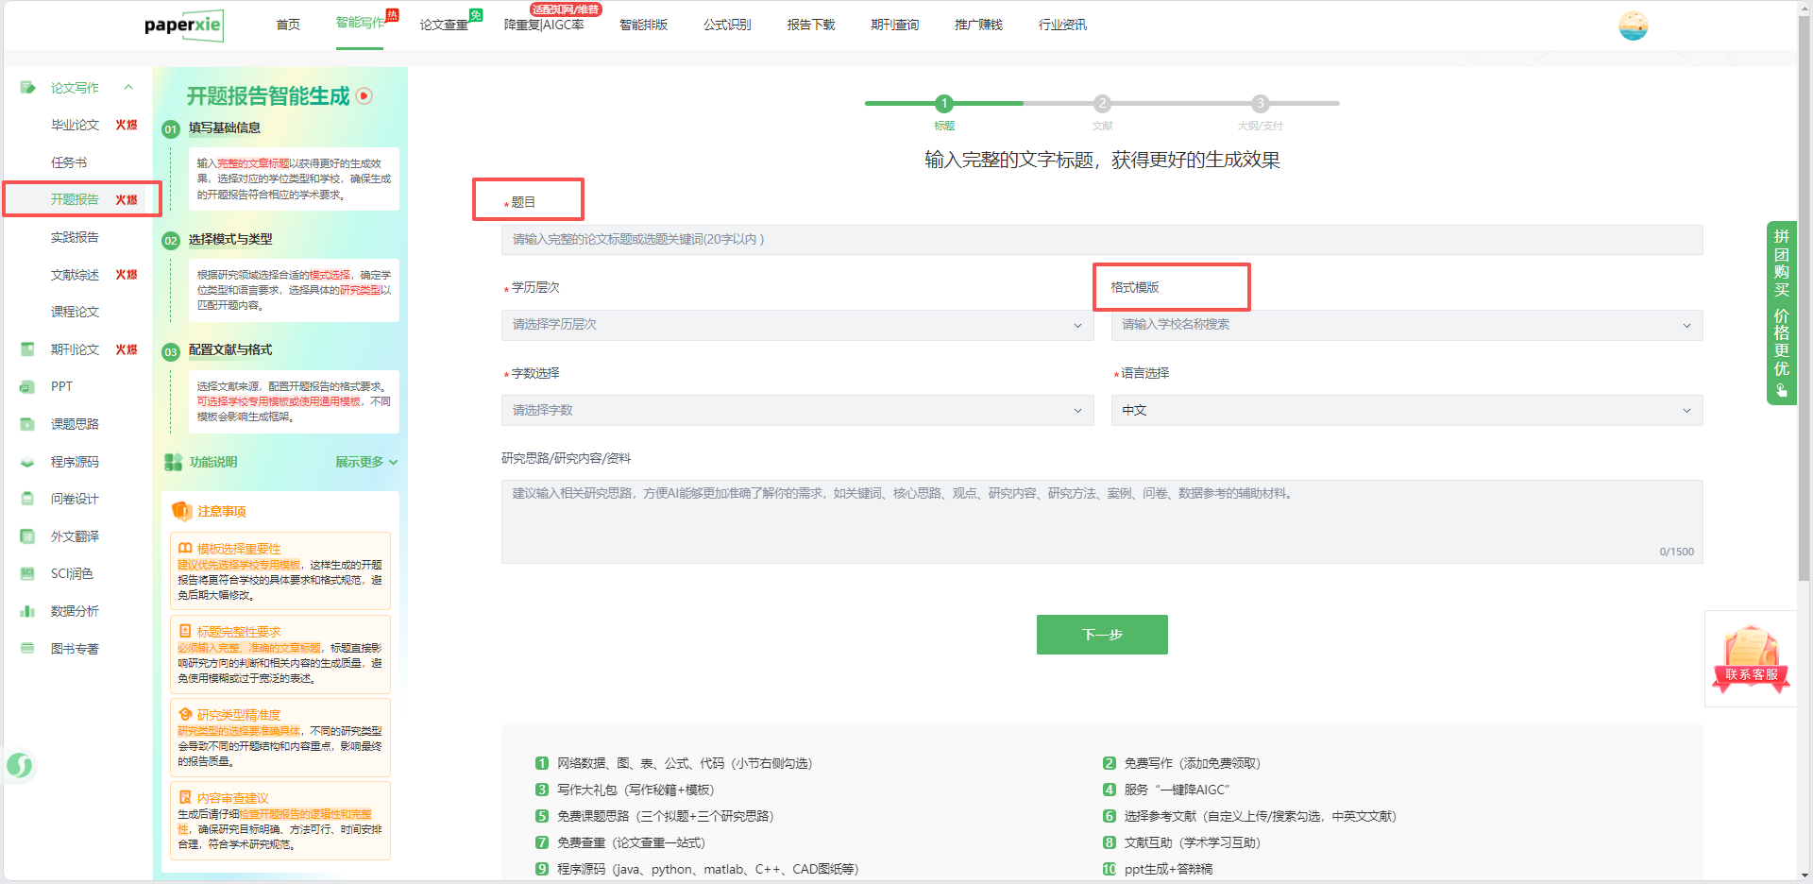This screenshot has width=1813, height=884.
Task: Click the 联系客服 customer service icon
Action: click(1751, 658)
